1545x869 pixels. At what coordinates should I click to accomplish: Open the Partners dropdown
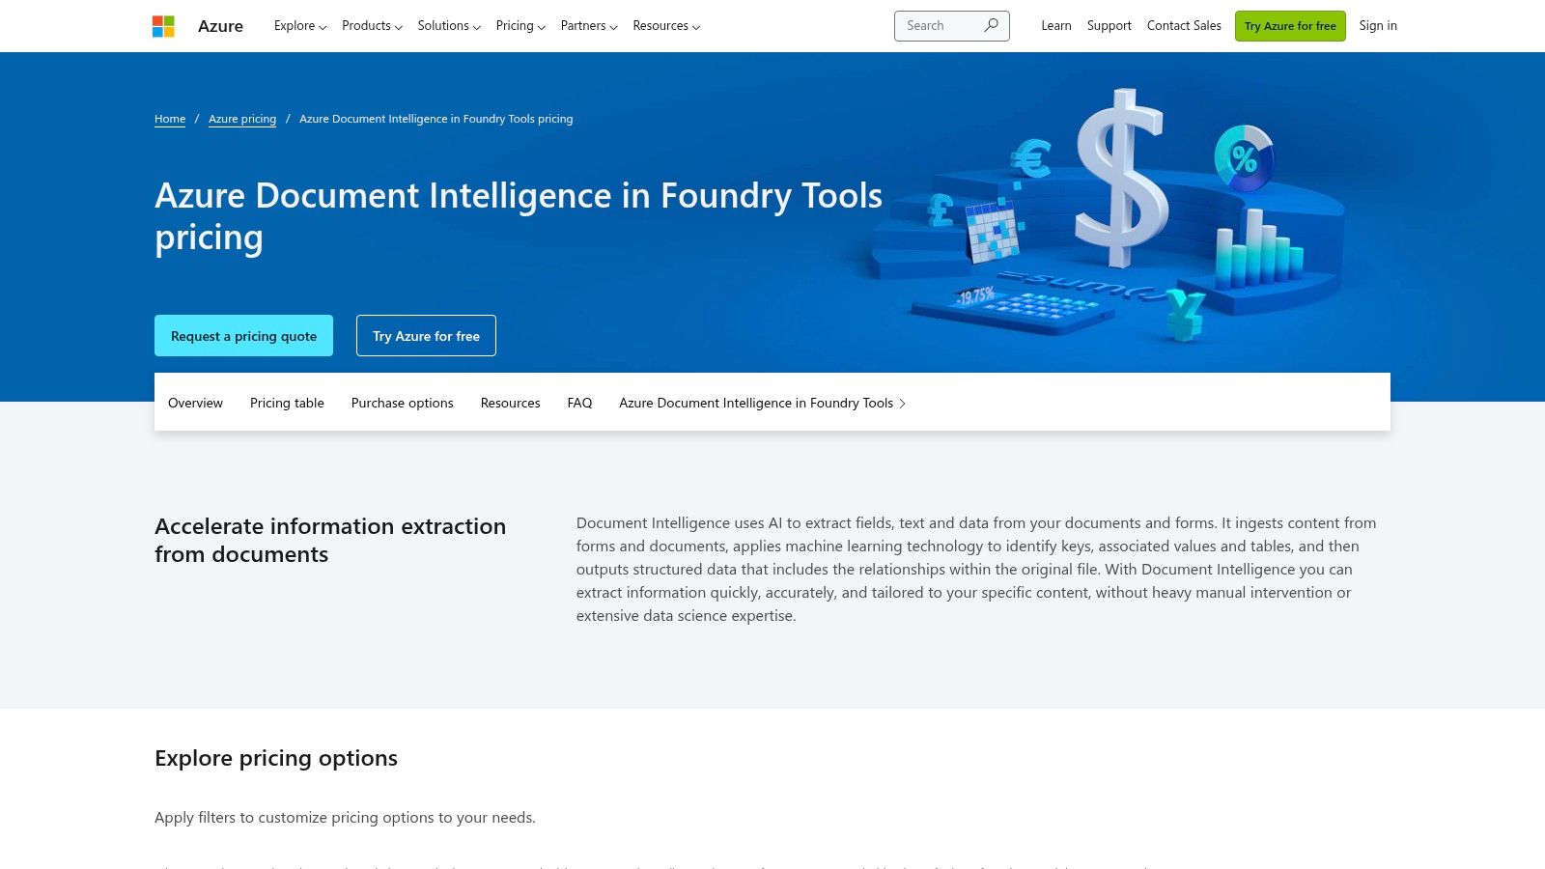(x=589, y=26)
